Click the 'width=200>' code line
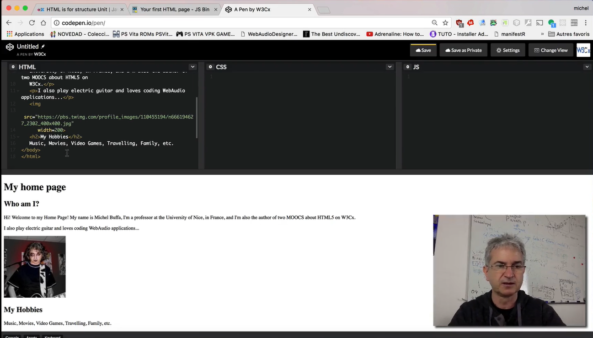The image size is (593, 338). pos(51,130)
